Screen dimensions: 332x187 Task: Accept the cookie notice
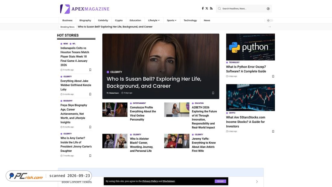pyautogui.click(x=220, y=181)
